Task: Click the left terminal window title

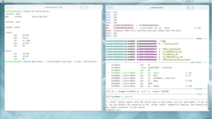Action: click(54, 7)
